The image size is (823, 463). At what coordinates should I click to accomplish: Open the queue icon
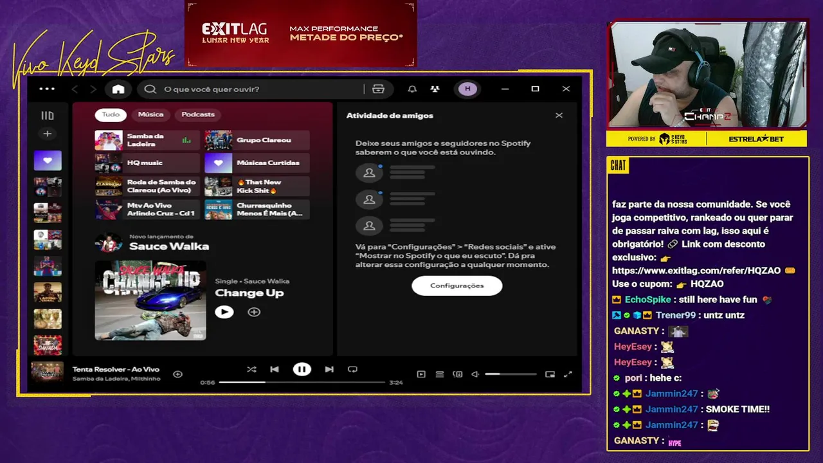pos(440,374)
